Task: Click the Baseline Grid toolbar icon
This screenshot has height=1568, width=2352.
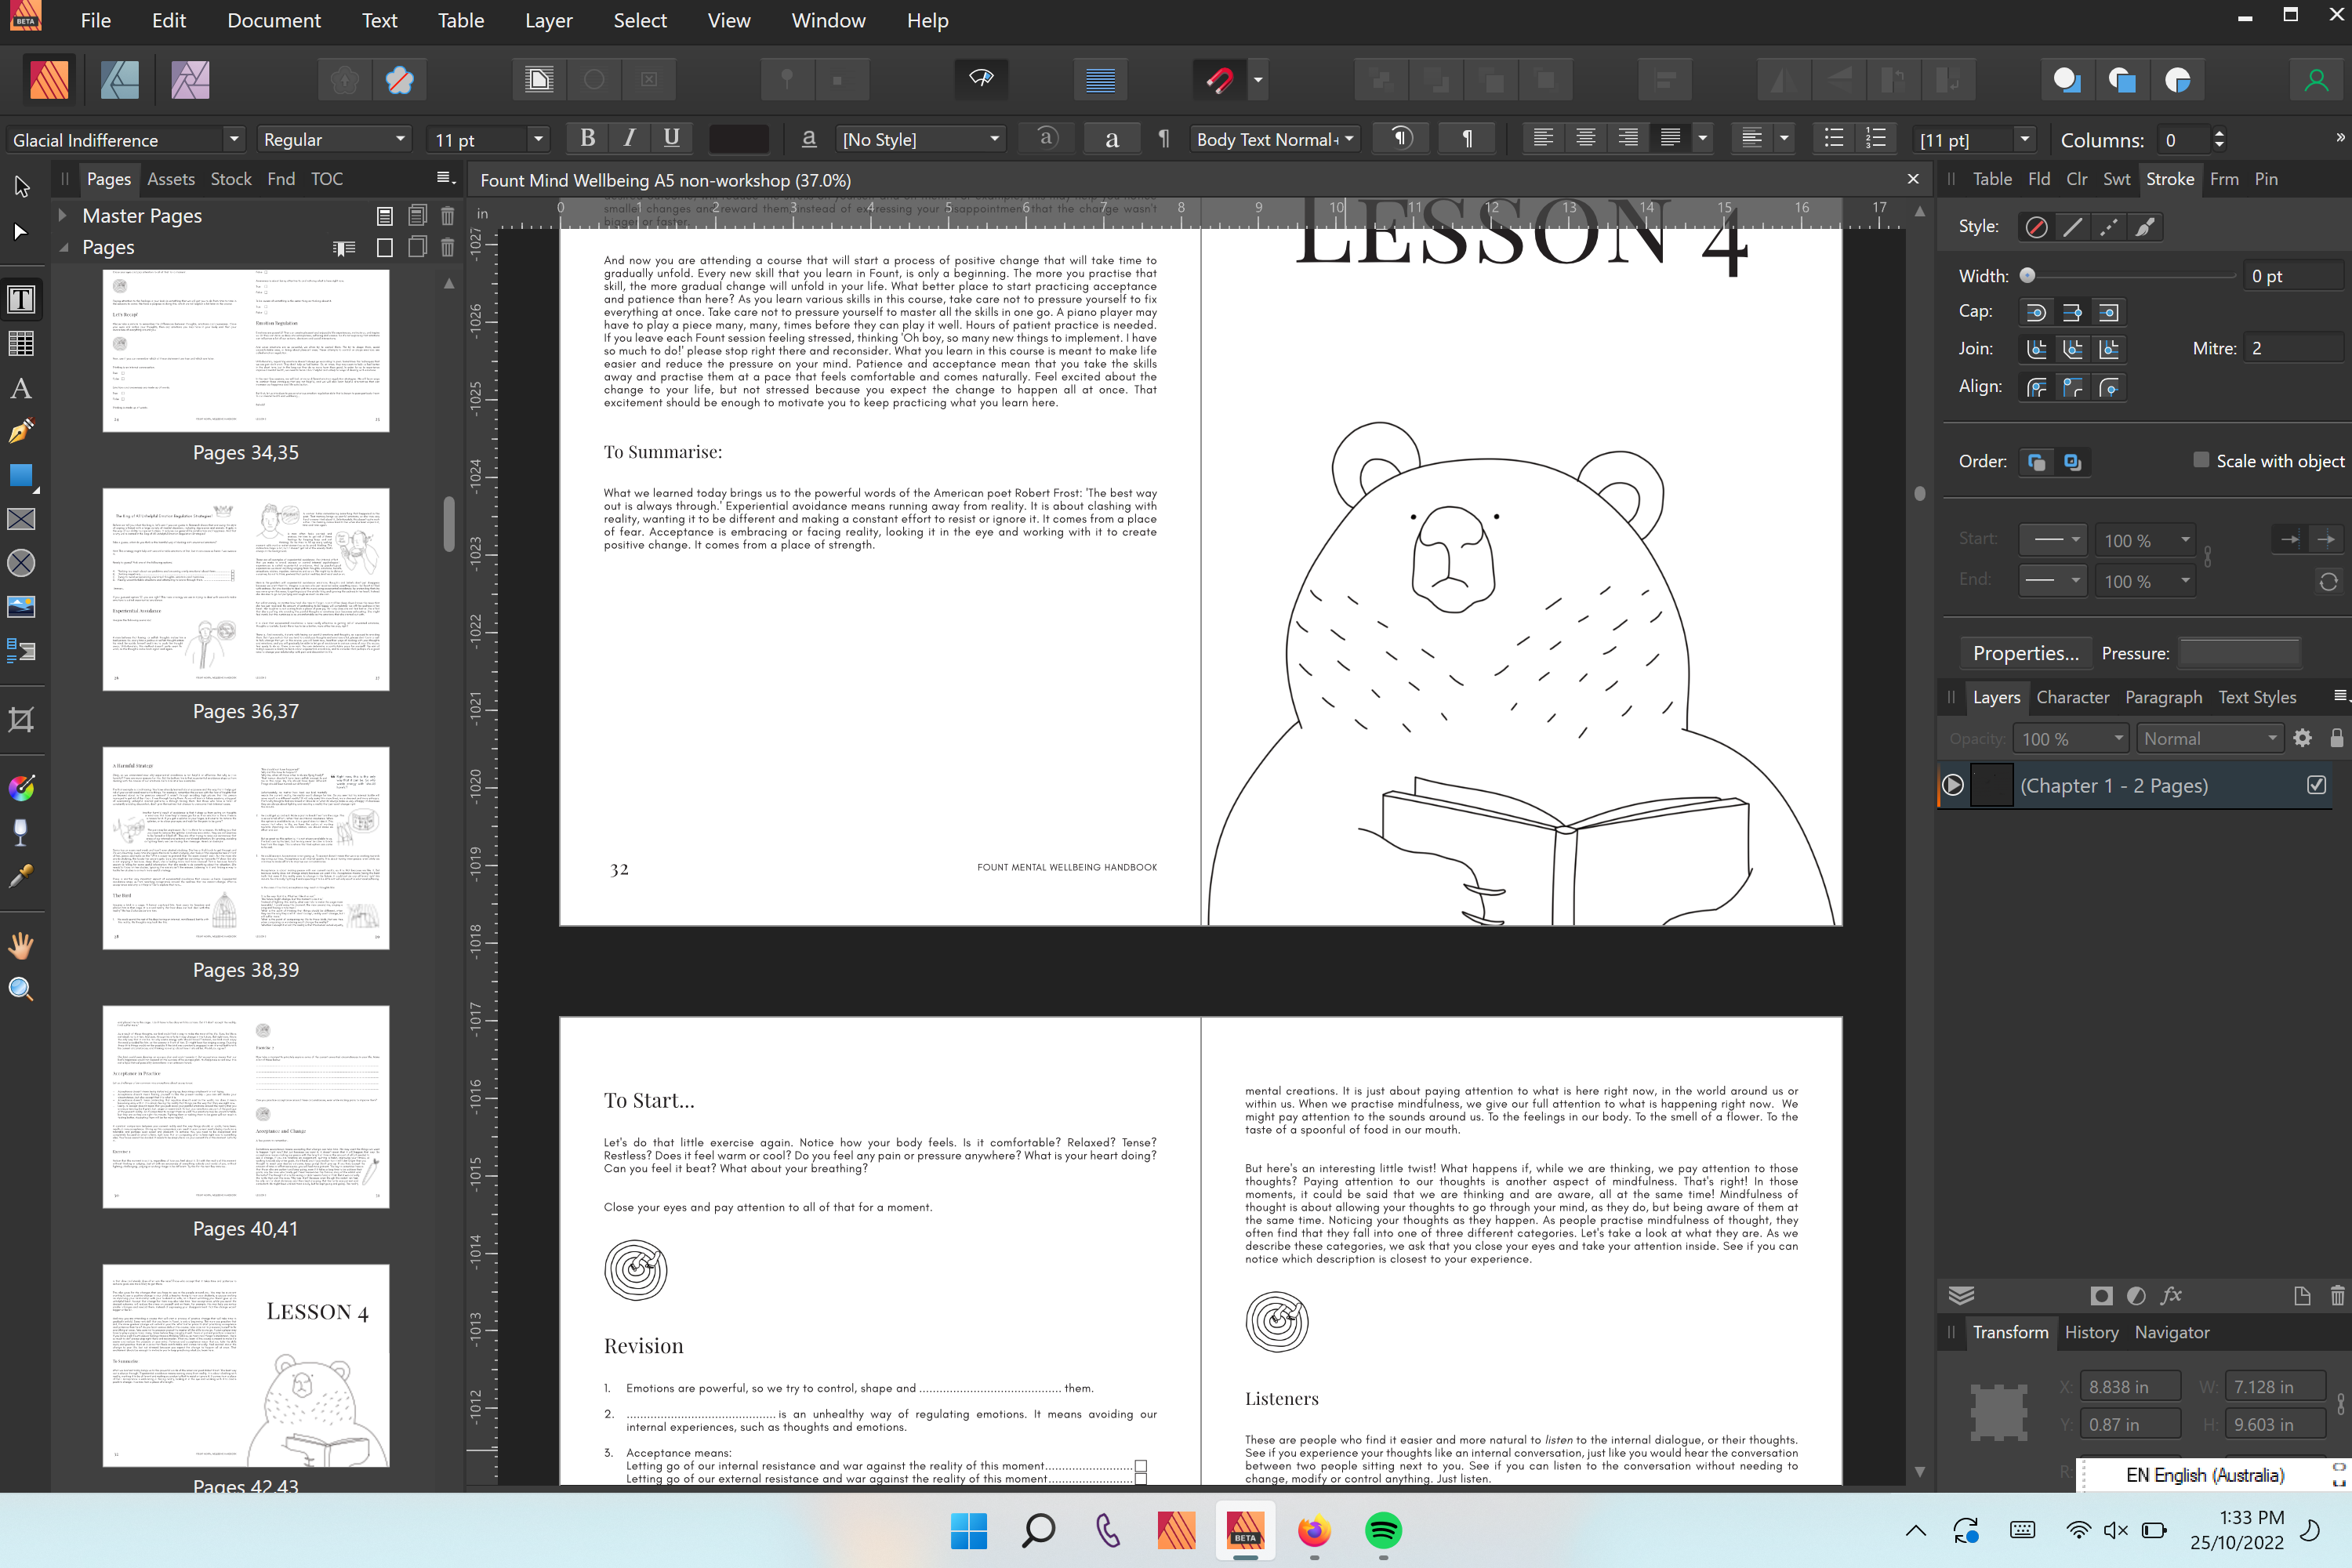Action: (x=1100, y=79)
